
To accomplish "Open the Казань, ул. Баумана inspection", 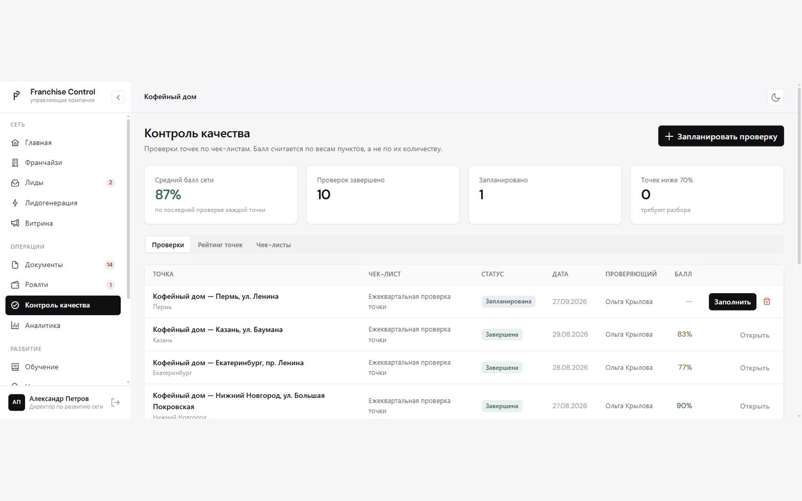I will click(754, 335).
